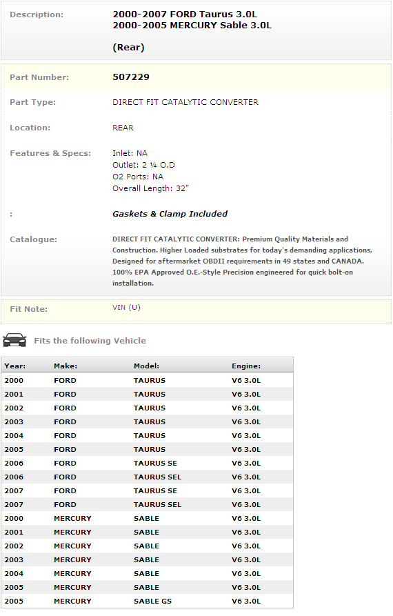Viewport: 393px width, 616px height.
Task: Click DIRECT FIT CATALYTIC CONVERTER part type
Action: pyautogui.click(x=185, y=102)
